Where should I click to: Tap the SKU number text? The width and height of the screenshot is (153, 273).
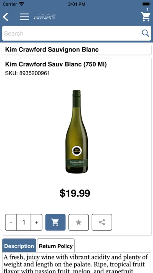pos(27,73)
